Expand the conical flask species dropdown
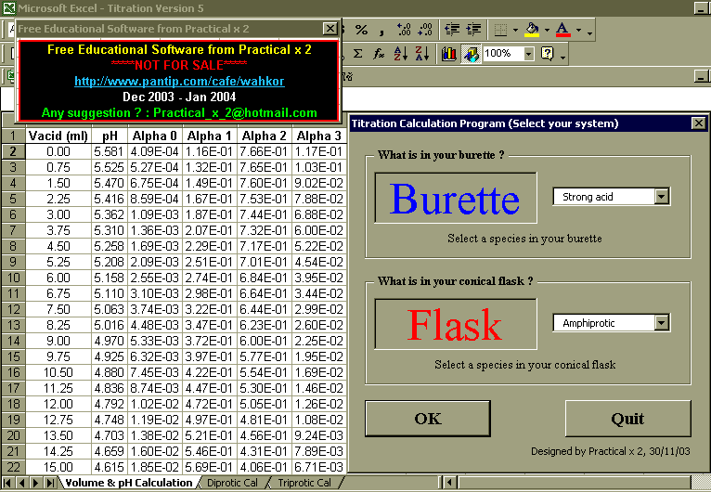Viewport: 711px width, 492px height. click(x=661, y=323)
